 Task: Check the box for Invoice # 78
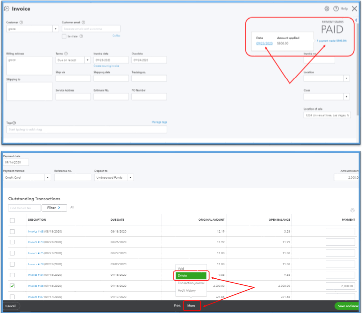tap(12, 264)
